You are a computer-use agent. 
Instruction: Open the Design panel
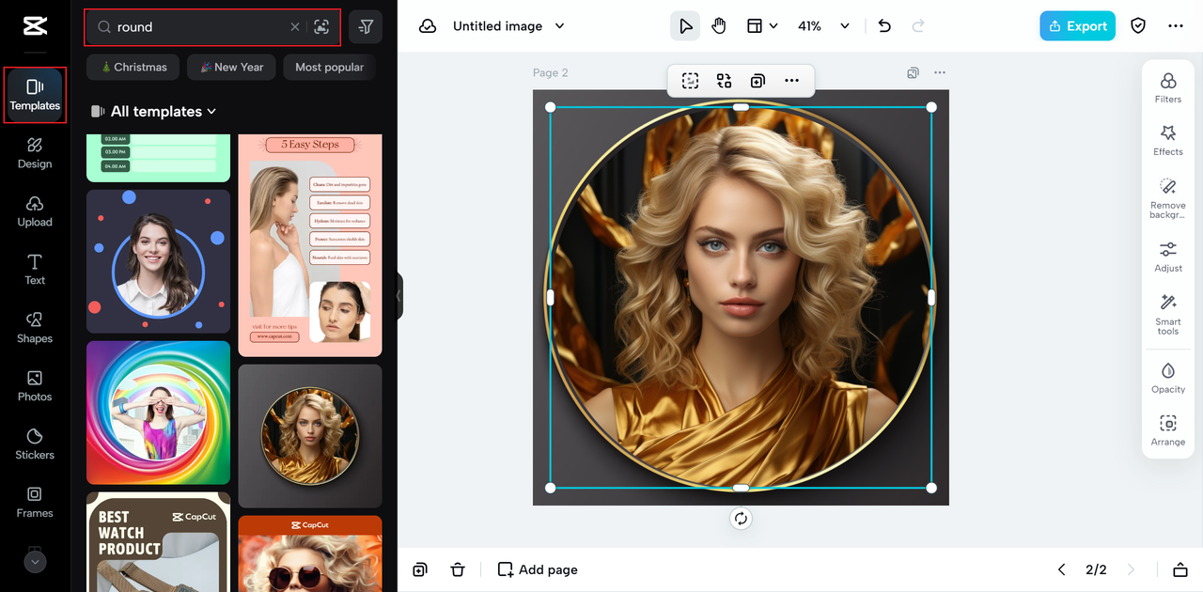[x=35, y=153]
